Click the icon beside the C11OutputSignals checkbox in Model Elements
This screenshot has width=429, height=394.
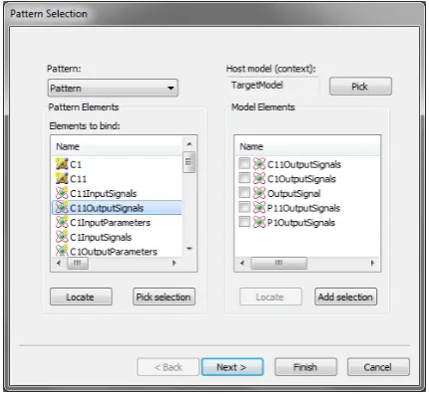(x=259, y=164)
